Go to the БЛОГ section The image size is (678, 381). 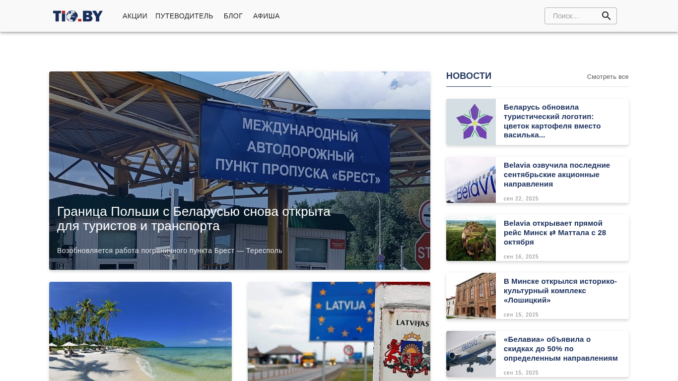click(x=233, y=16)
